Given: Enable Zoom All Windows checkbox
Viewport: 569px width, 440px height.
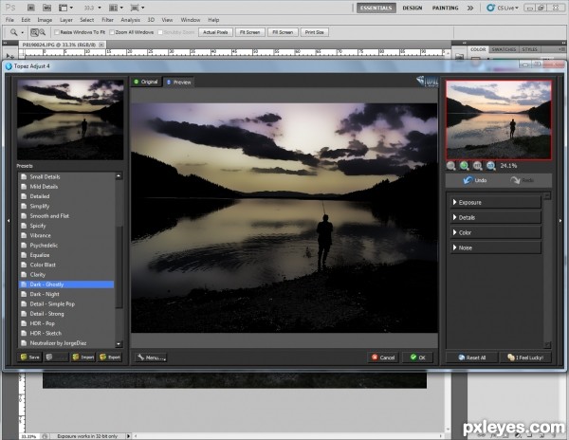Looking at the screenshot, I should [112, 32].
